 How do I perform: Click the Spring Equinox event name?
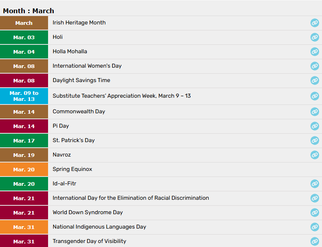coord(72,169)
